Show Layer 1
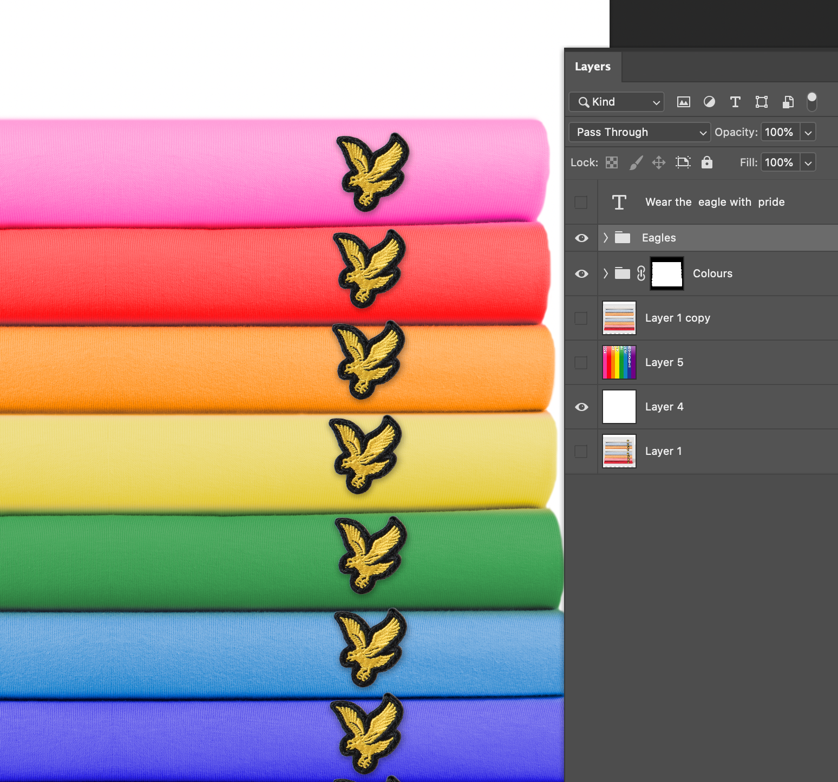The width and height of the screenshot is (838, 782). tap(581, 451)
